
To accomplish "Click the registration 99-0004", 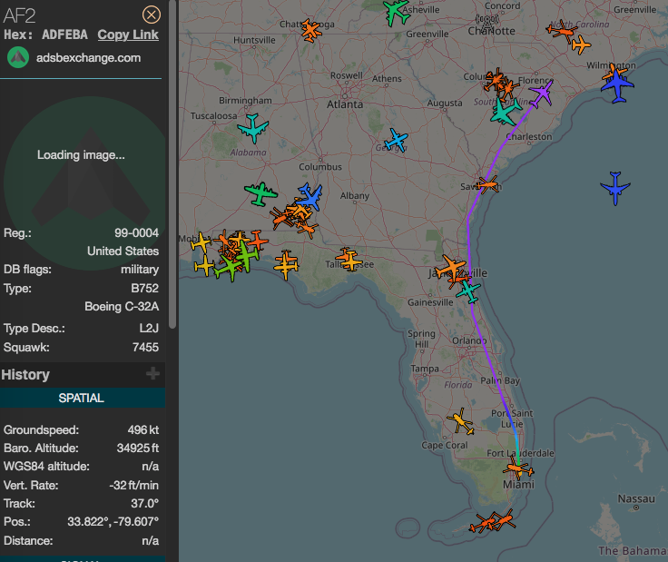I will pyautogui.click(x=136, y=232).
